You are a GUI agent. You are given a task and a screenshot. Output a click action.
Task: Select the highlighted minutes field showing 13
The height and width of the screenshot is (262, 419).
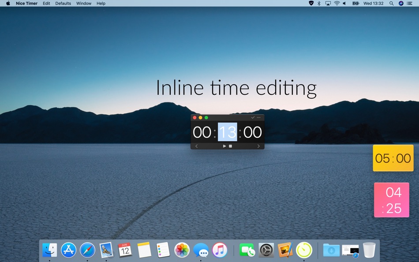click(228, 132)
